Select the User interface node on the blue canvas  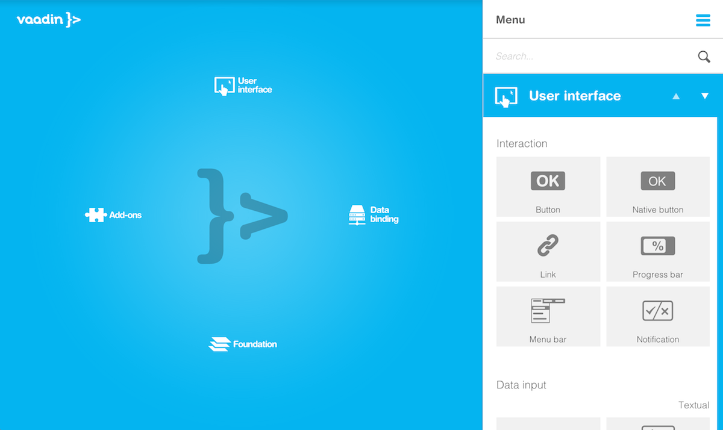click(243, 86)
